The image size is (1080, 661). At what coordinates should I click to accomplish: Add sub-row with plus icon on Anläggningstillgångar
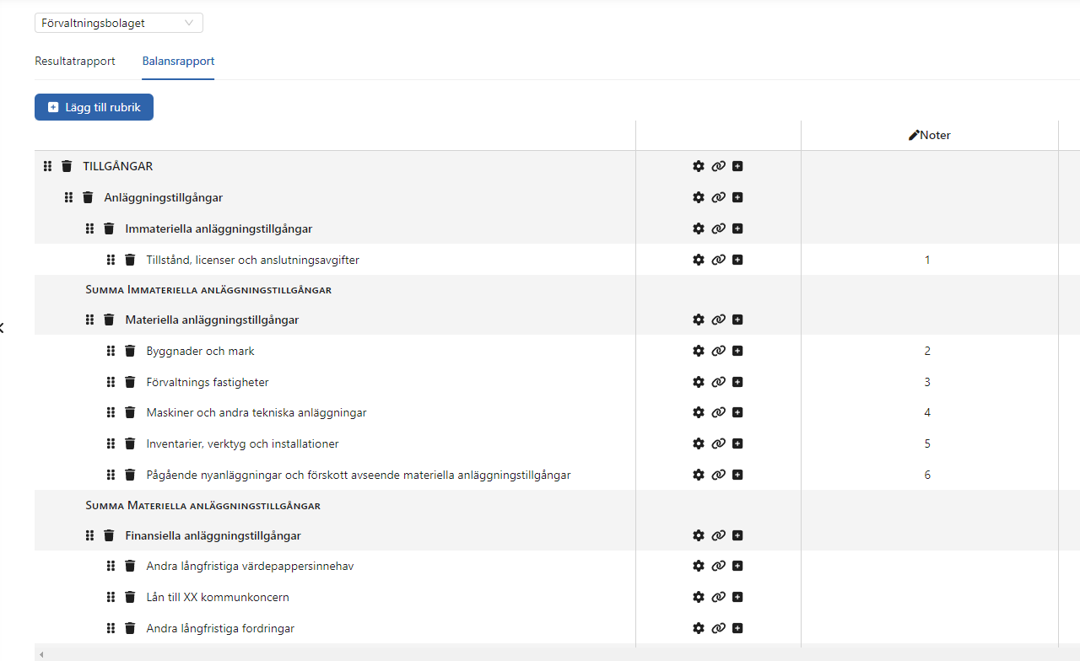click(x=737, y=197)
